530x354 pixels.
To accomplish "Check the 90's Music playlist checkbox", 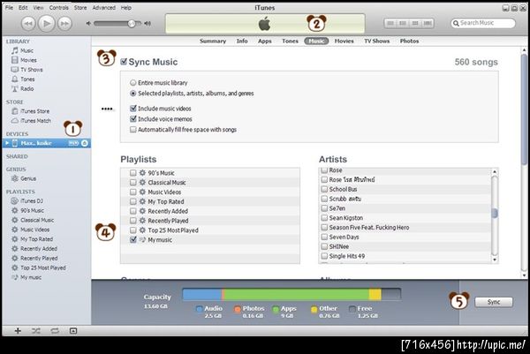I will [133, 173].
